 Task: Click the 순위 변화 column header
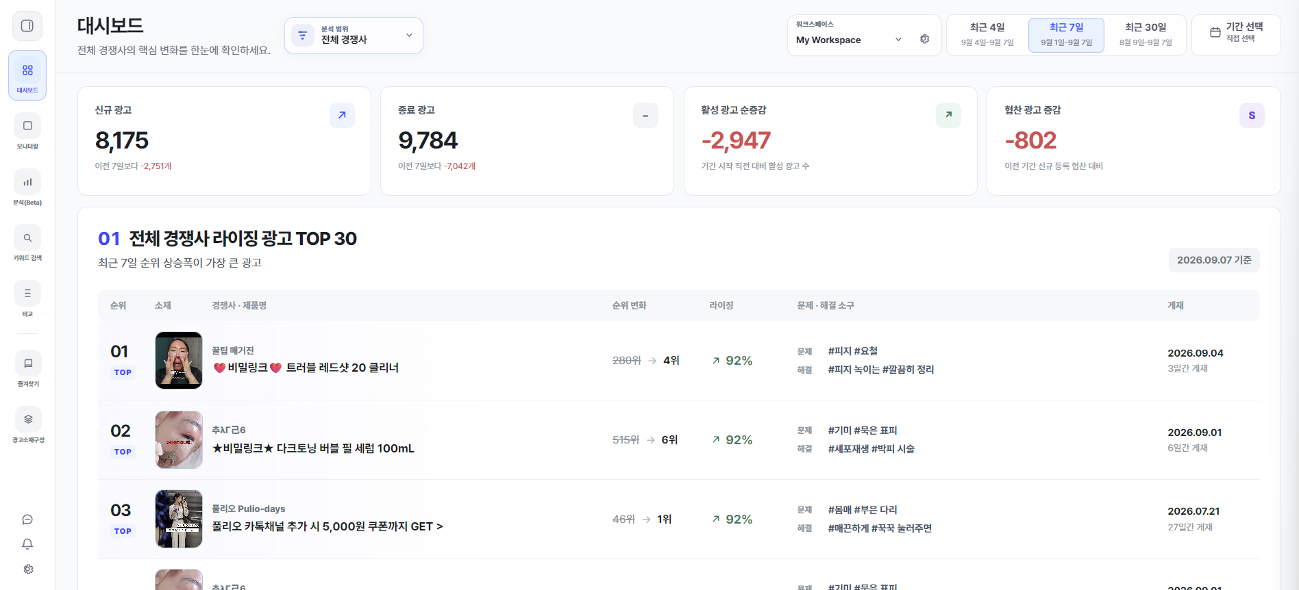[x=629, y=305]
